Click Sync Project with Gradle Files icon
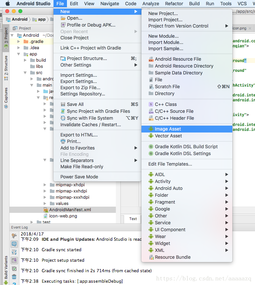 (x=63, y=111)
